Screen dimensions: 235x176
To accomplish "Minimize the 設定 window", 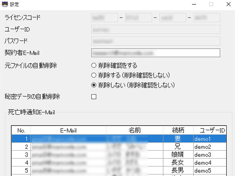I will tap(194, 4).
